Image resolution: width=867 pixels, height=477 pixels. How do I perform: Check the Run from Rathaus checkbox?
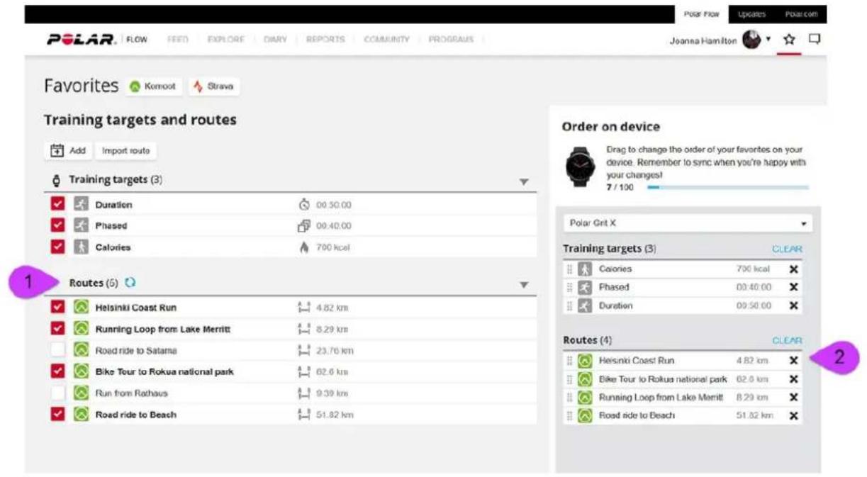pos(58,393)
